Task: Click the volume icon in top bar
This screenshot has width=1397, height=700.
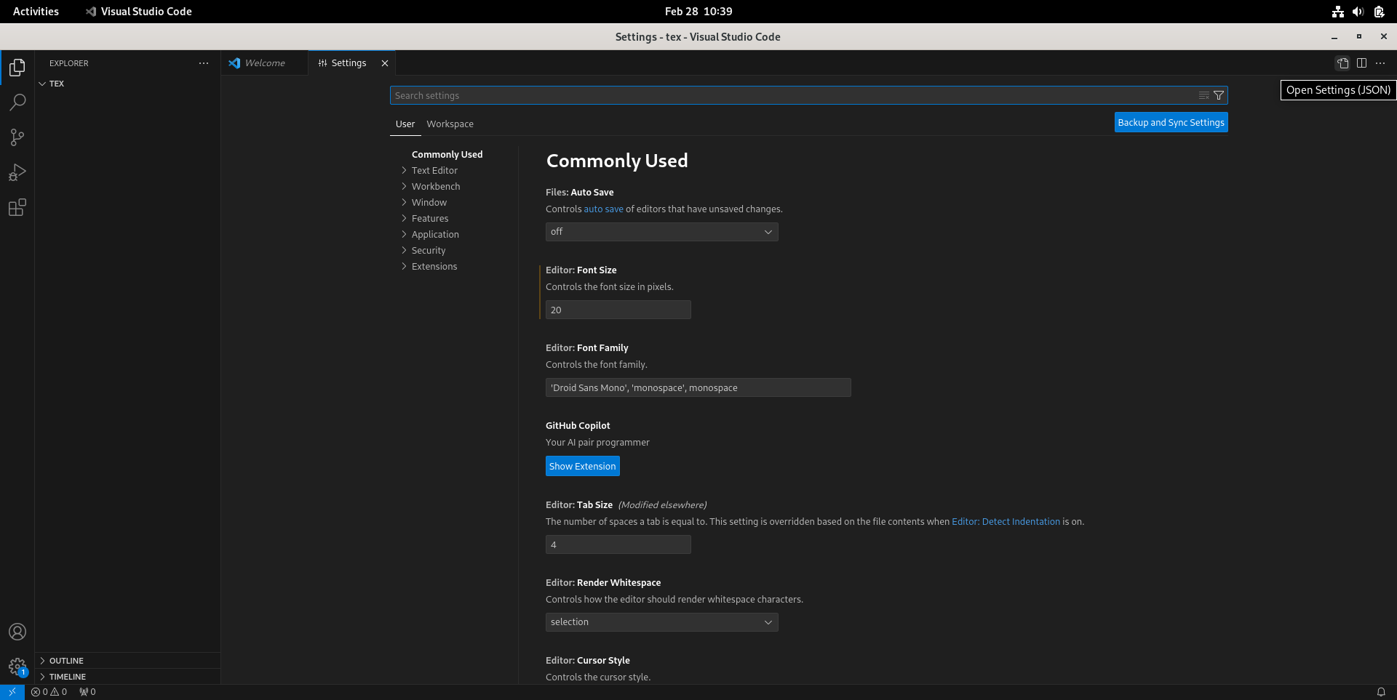Action: (1358, 12)
